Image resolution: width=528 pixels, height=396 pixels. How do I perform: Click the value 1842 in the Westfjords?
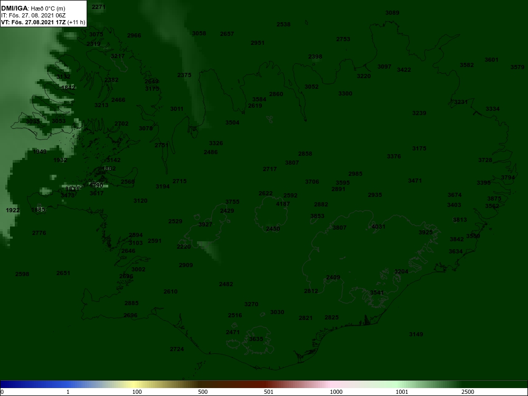68,88
